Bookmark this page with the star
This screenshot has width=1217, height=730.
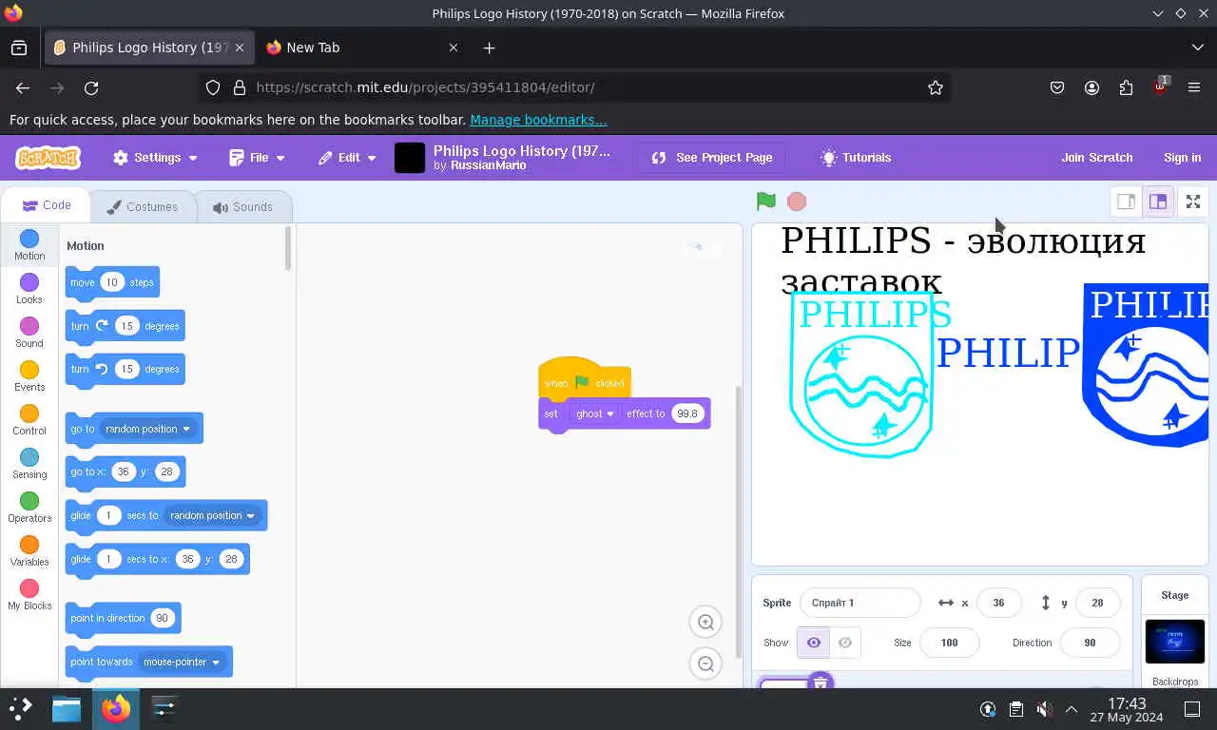[936, 87]
